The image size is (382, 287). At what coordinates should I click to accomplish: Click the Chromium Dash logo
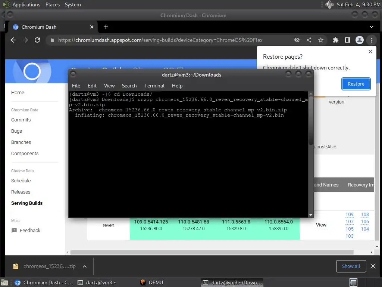32,71
